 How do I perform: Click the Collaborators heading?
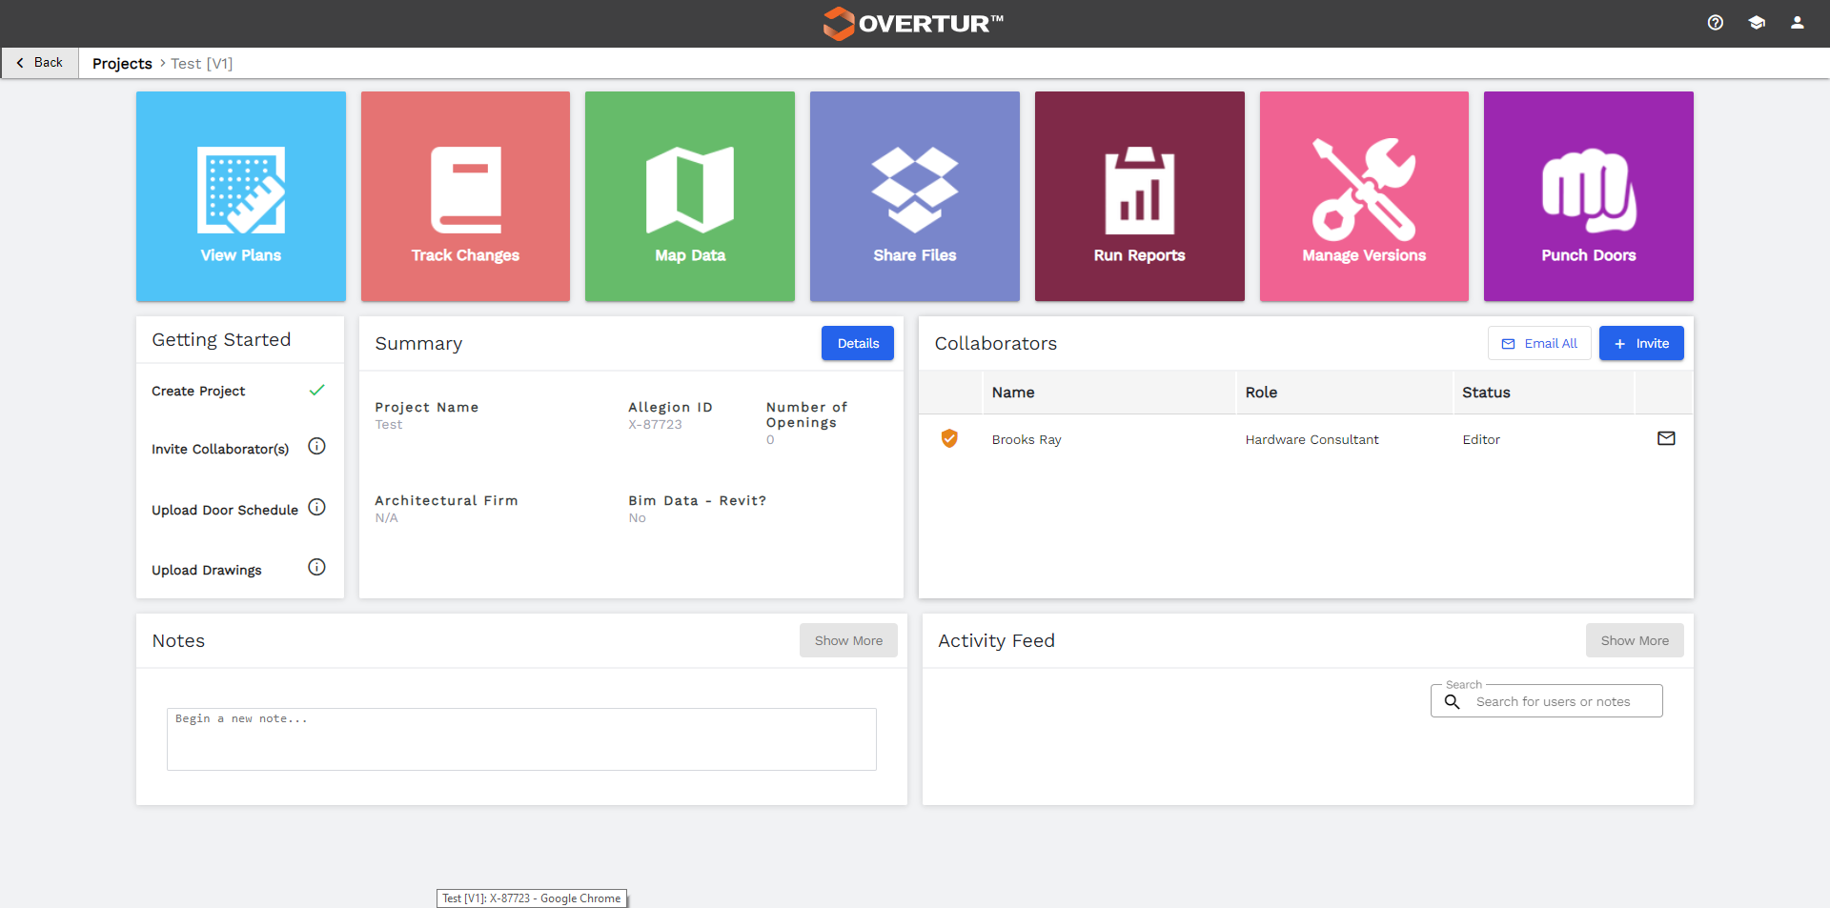pos(995,343)
